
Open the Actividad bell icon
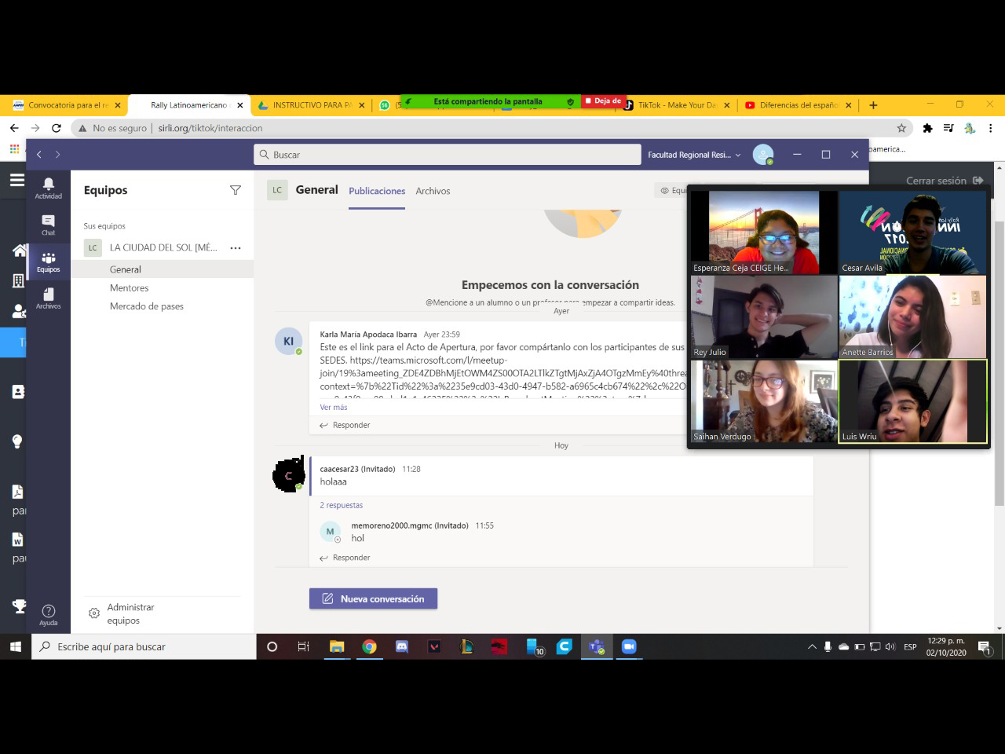point(48,187)
